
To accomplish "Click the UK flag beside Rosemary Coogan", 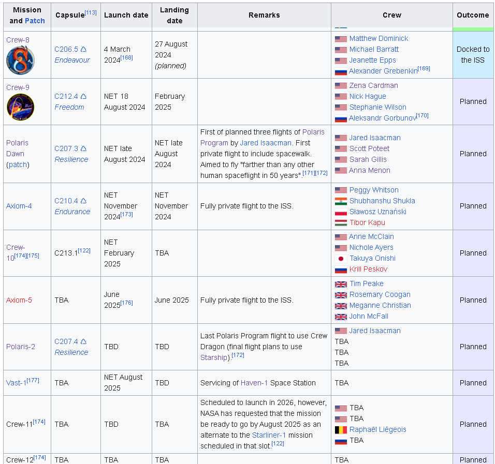I will (341, 295).
